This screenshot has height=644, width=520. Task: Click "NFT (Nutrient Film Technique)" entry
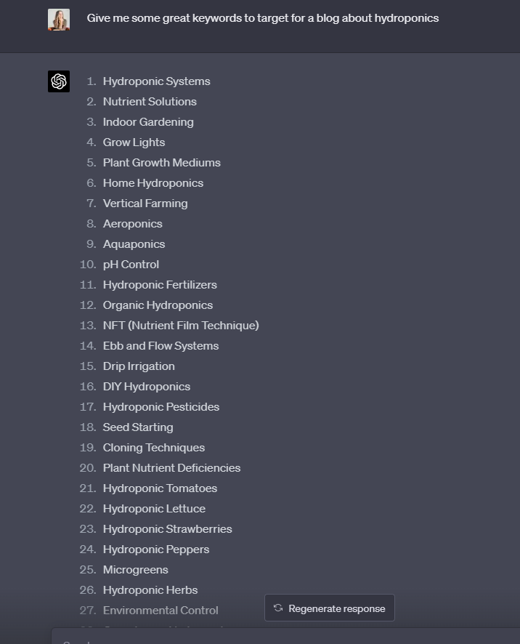pyautogui.click(x=181, y=326)
